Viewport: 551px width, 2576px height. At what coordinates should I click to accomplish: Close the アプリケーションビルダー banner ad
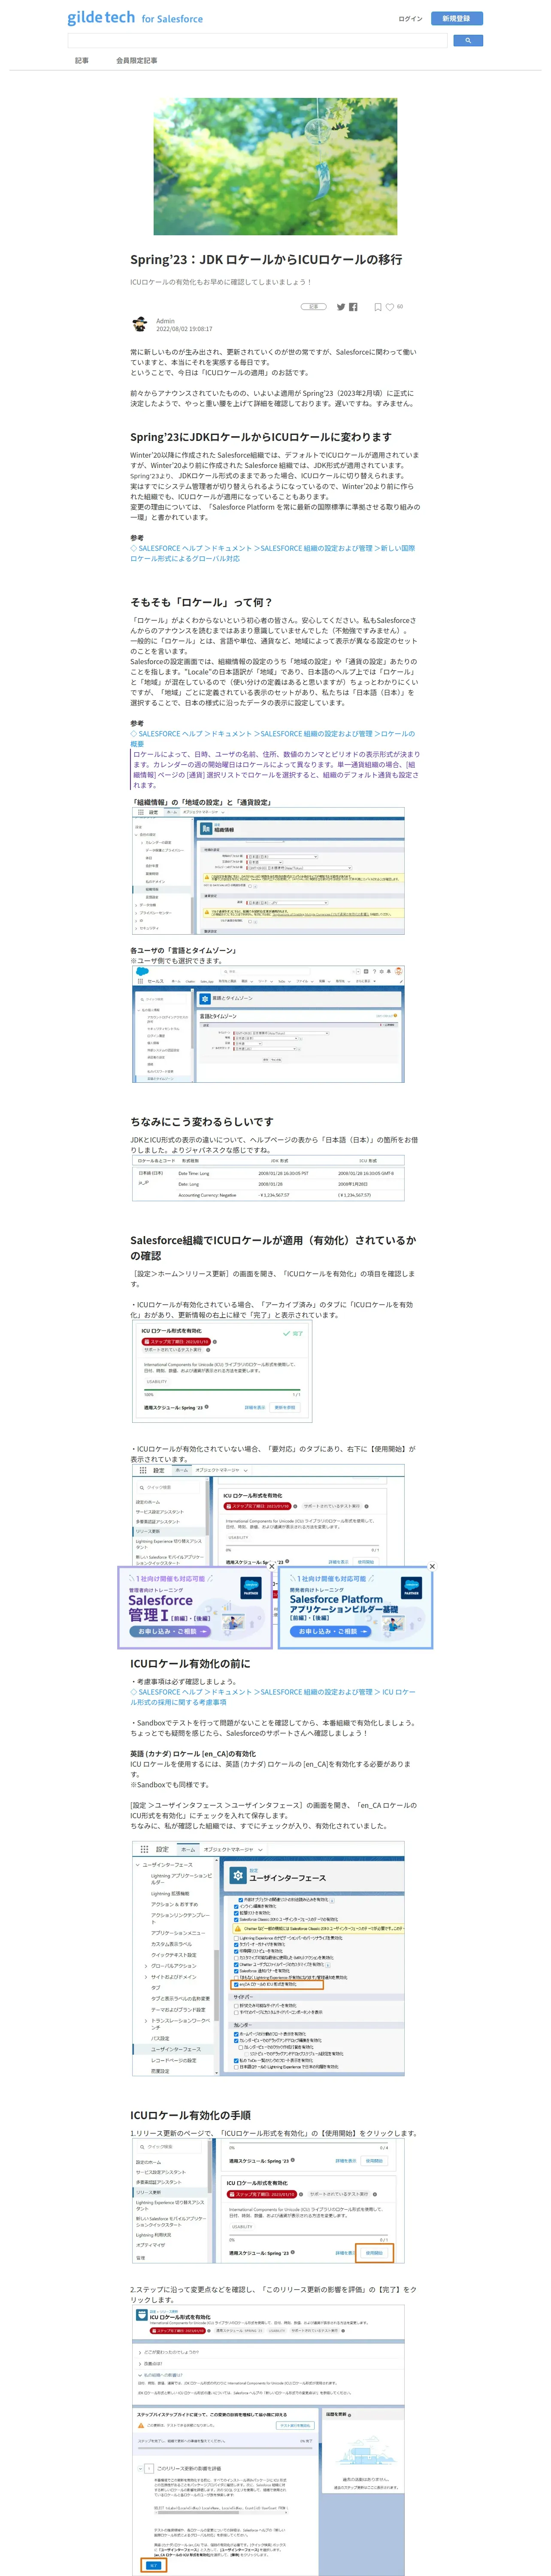click(432, 1566)
